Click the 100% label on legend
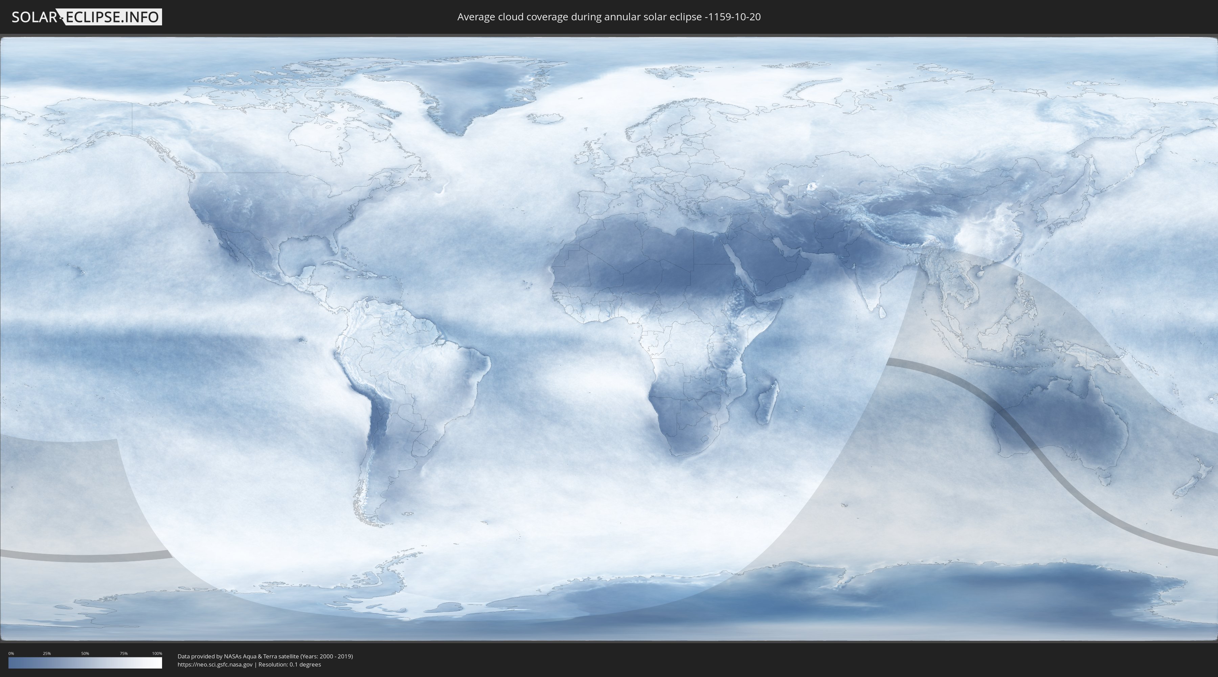This screenshot has height=677, width=1218. click(157, 653)
